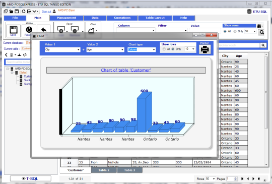The image size is (272, 184).
Task: Open the Value 2 Age dropdown
Action: click(105, 49)
